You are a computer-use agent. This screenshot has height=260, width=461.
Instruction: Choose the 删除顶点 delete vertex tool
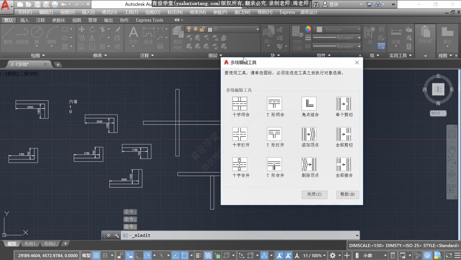309,164
